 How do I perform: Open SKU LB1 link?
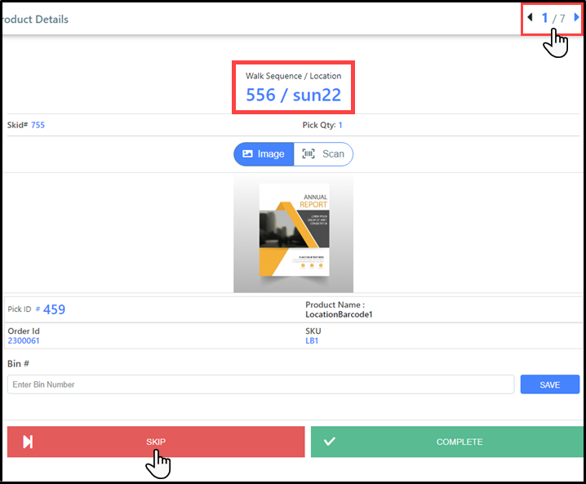[x=313, y=341]
